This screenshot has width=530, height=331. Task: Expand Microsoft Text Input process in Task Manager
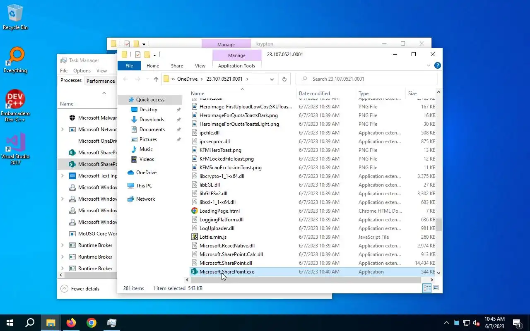63,176
